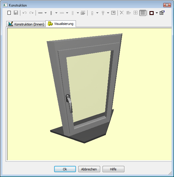Click the delete X icon in toolbar
174x177 pixels.
point(122,13)
